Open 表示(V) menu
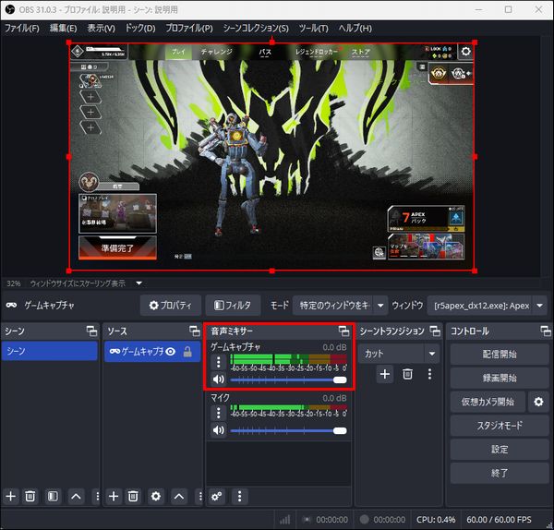 101,28
